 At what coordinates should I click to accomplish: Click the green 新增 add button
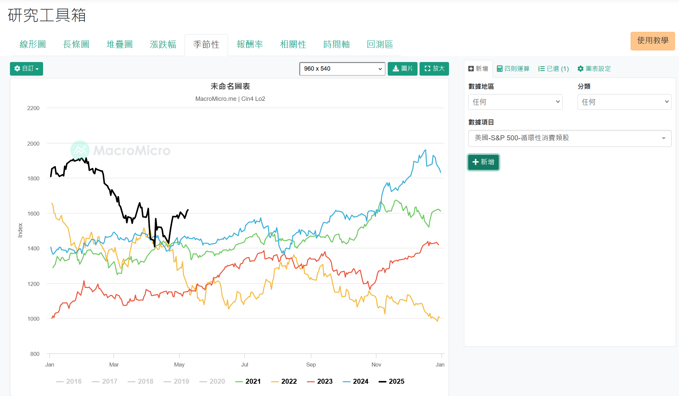pyautogui.click(x=483, y=162)
